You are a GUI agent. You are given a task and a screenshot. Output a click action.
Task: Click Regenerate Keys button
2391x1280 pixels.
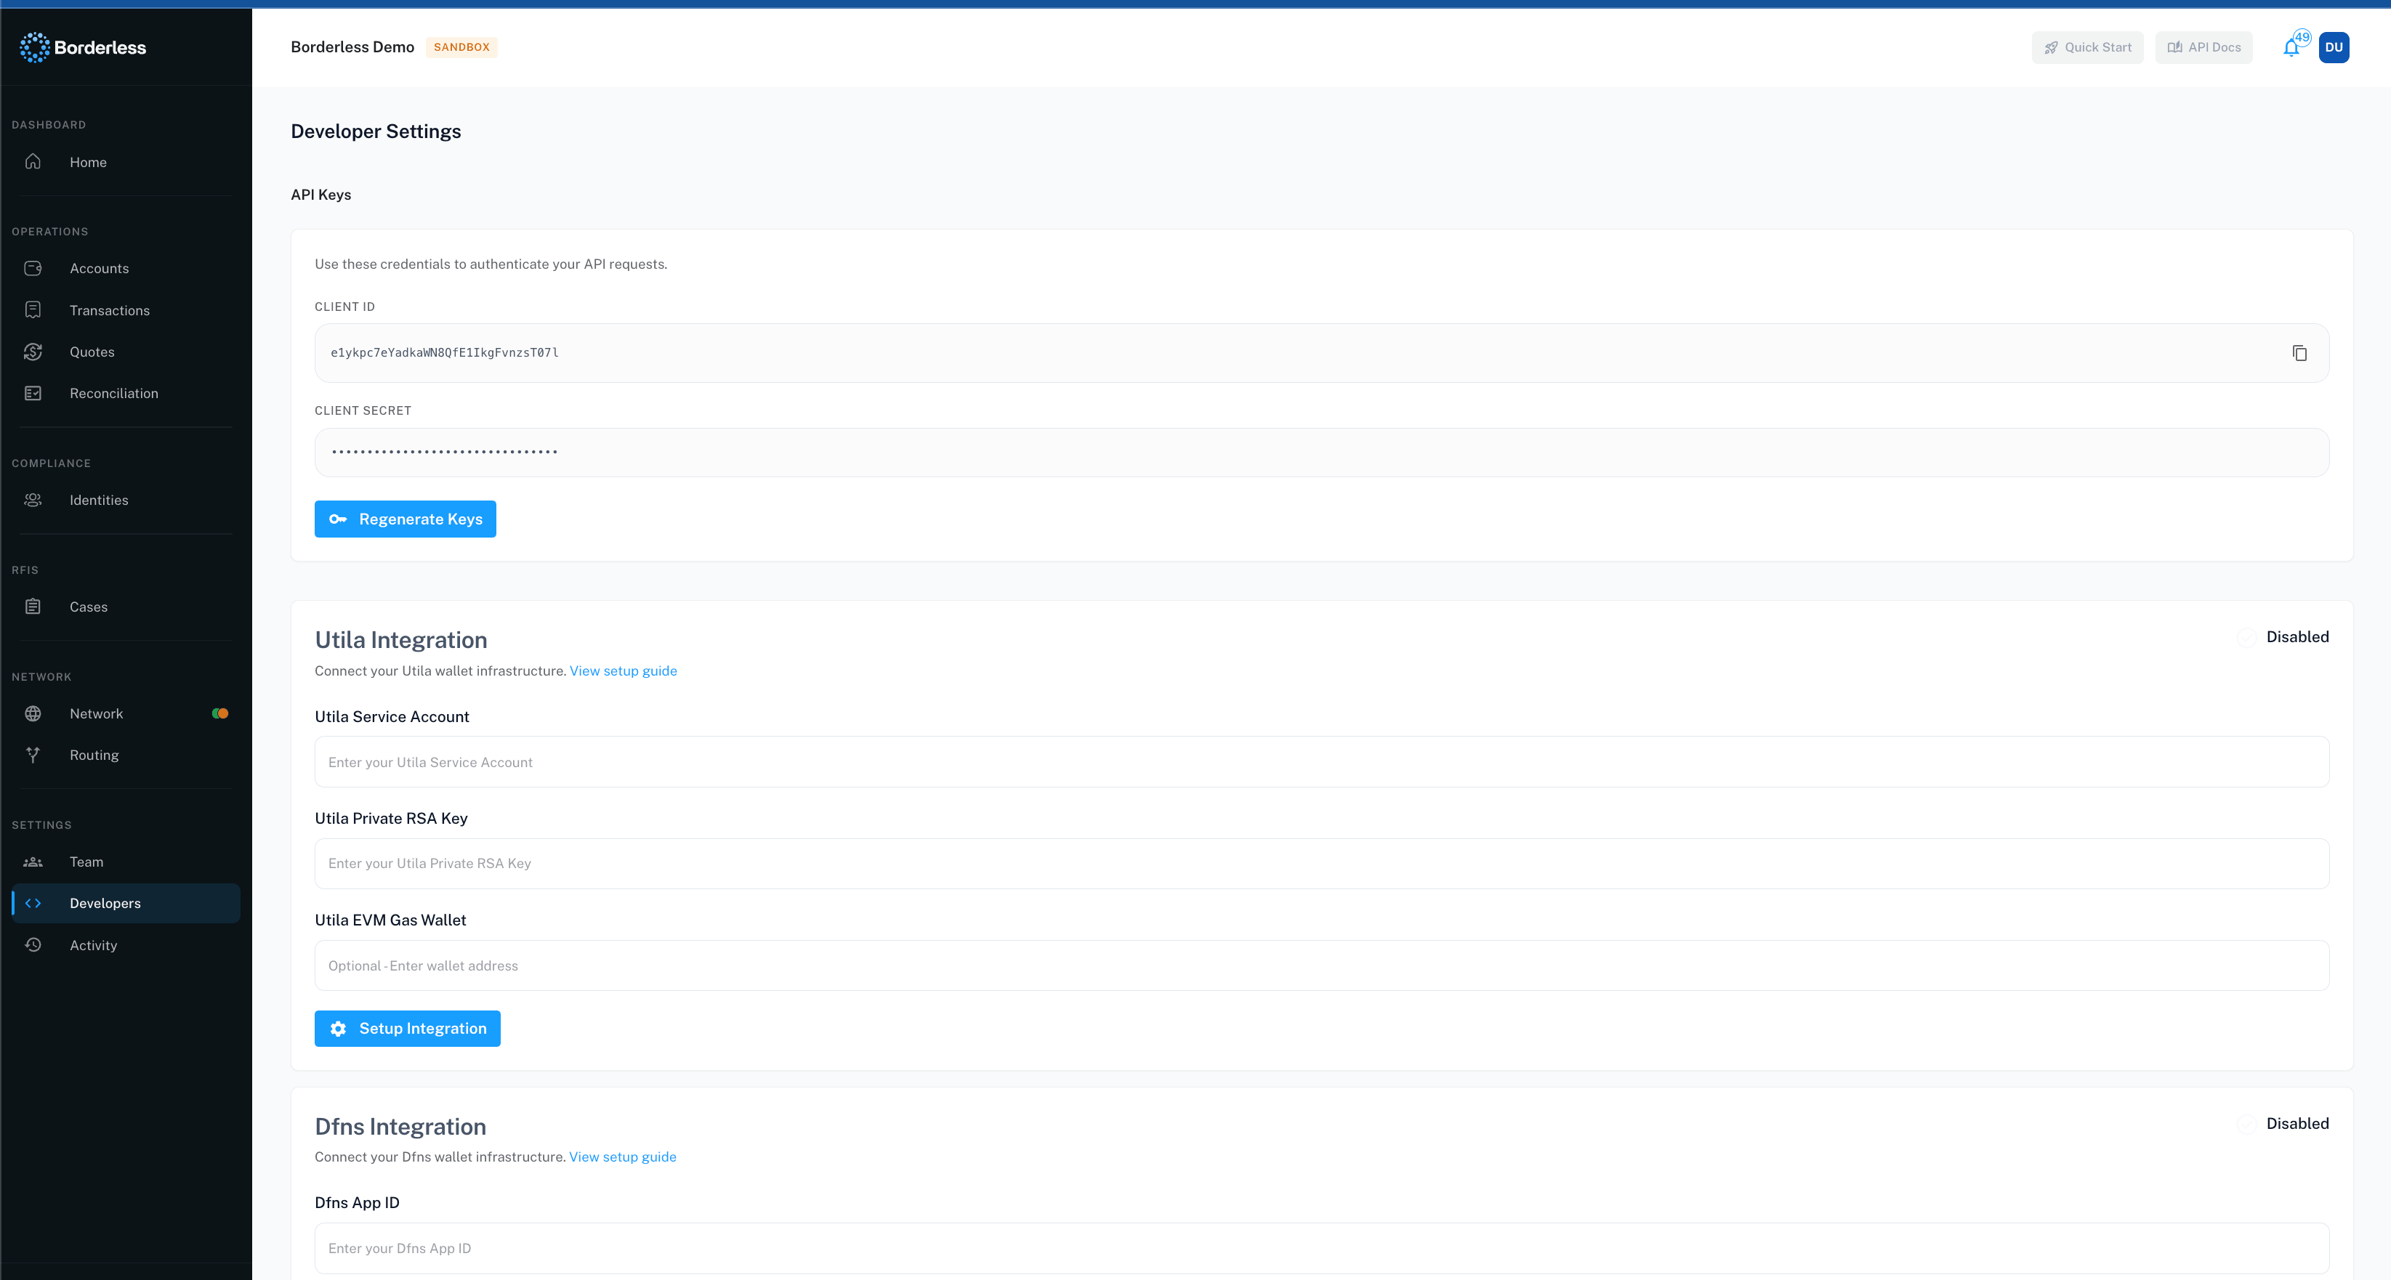tap(406, 519)
